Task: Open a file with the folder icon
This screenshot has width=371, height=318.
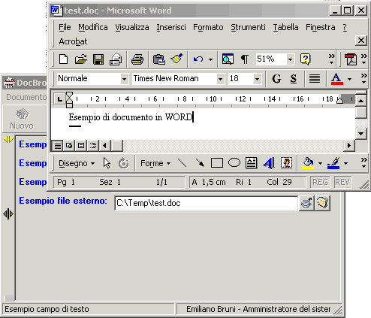Action: pyautogui.click(x=81, y=59)
